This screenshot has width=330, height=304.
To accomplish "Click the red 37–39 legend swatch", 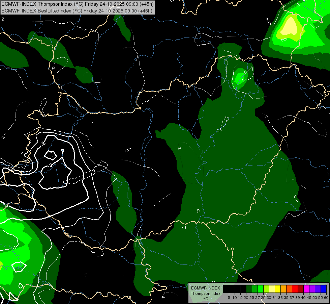I will [x=295, y=289].
